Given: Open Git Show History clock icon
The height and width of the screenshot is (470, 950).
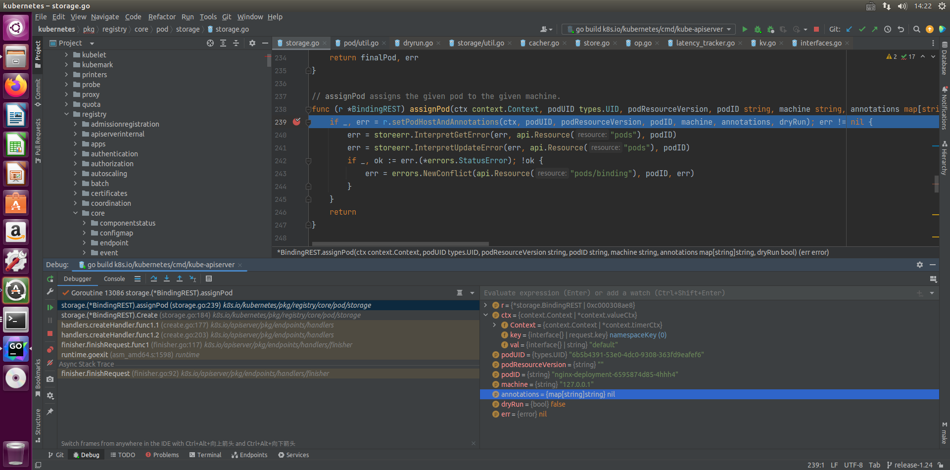Looking at the screenshot, I should (x=888, y=29).
